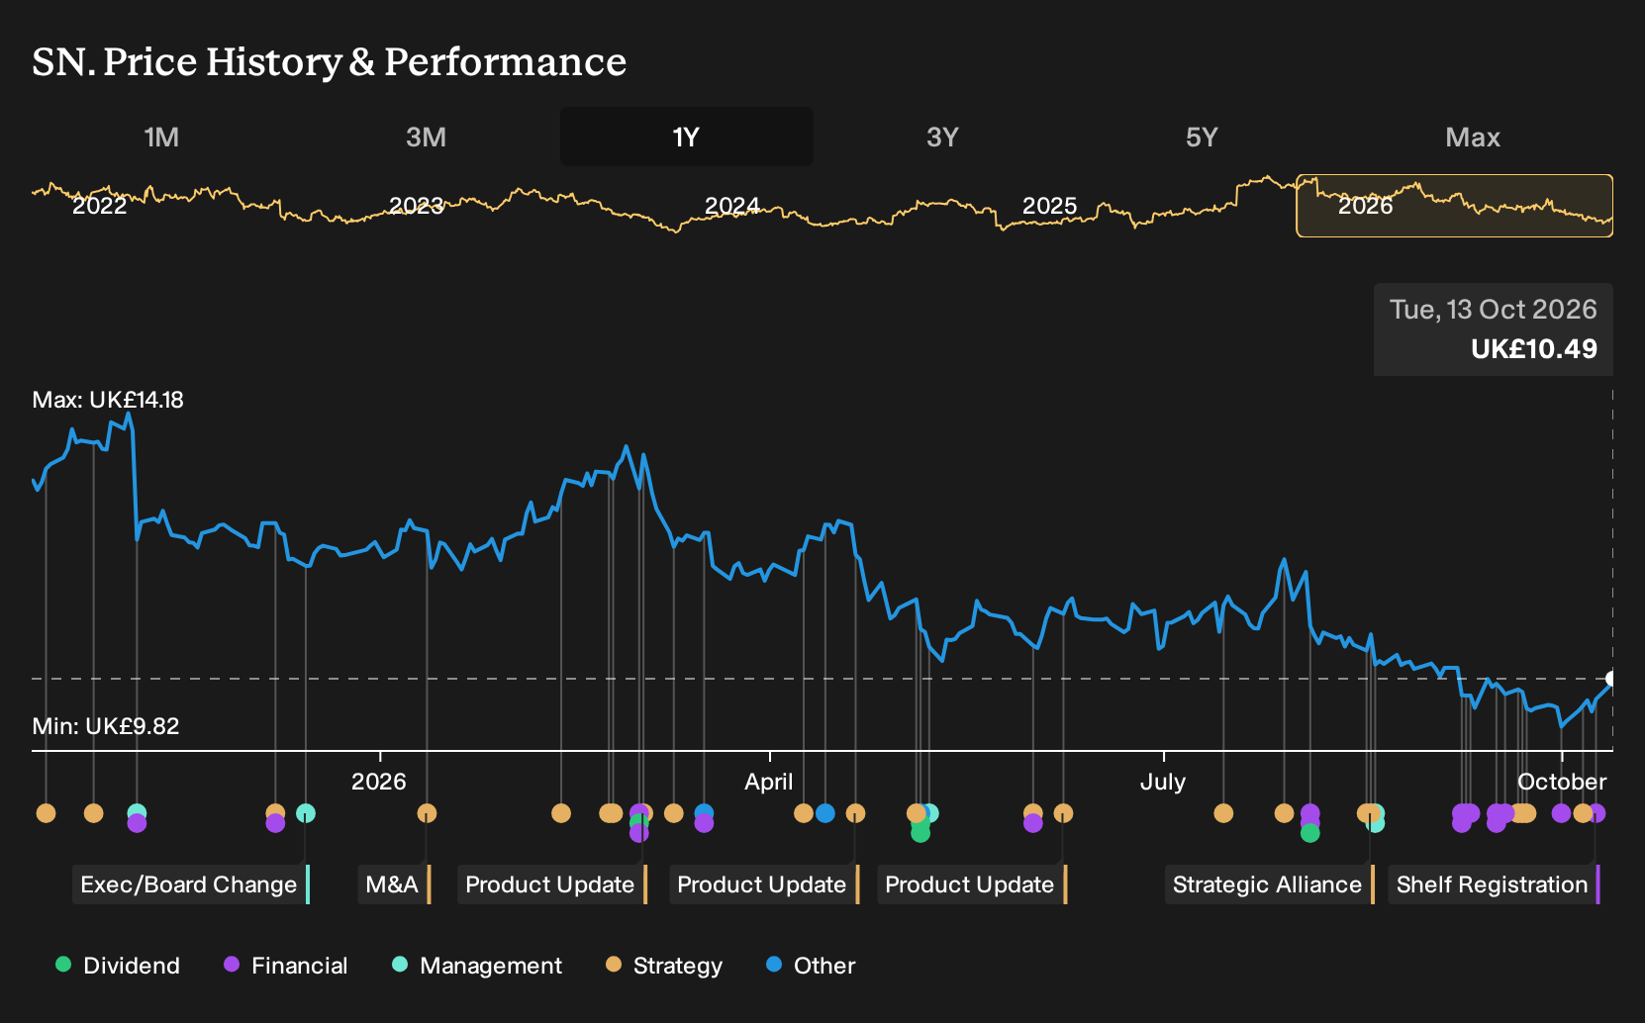Click the 'April' axis label
Screen dimensions: 1645x1023
[x=769, y=782]
